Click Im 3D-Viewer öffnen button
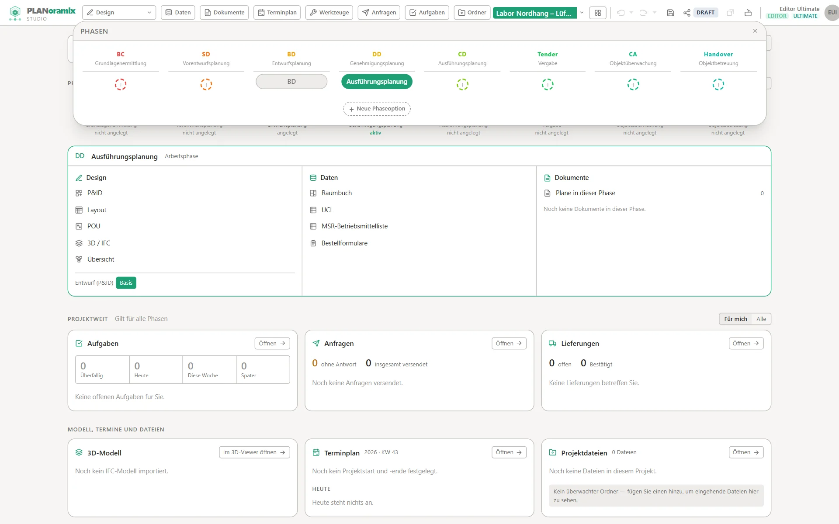The width and height of the screenshot is (839, 524). pyautogui.click(x=254, y=452)
